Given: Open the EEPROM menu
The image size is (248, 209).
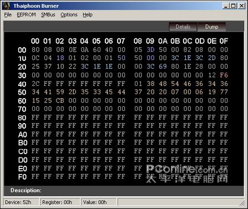Looking at the screenshot, I should (26, 14).
